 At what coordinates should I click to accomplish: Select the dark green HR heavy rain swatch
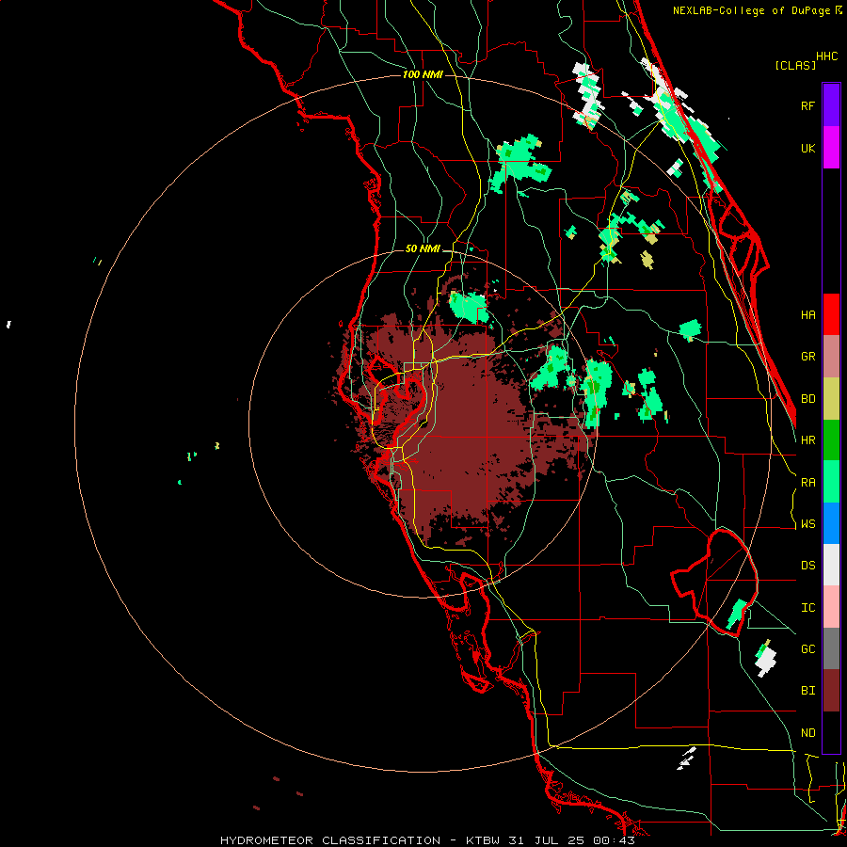(x=831, y=440)
